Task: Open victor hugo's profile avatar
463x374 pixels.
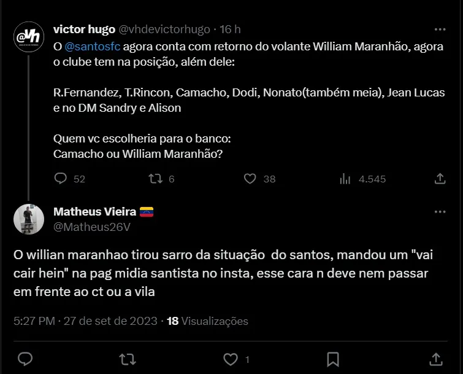Action: (x=29, y=37)
